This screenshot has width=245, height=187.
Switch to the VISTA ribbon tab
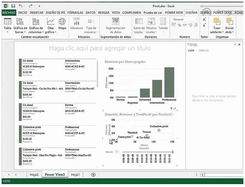pos(116,13)
